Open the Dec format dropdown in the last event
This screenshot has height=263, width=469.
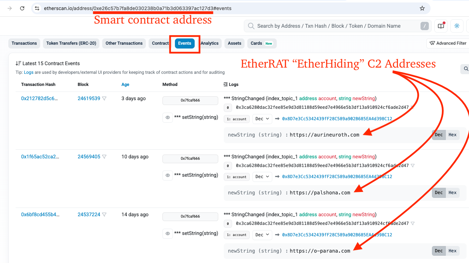pos(262,235)
